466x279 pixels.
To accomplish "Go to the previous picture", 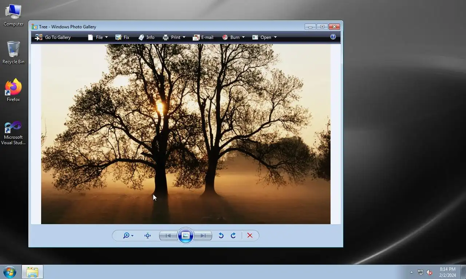I will (169, 235).
